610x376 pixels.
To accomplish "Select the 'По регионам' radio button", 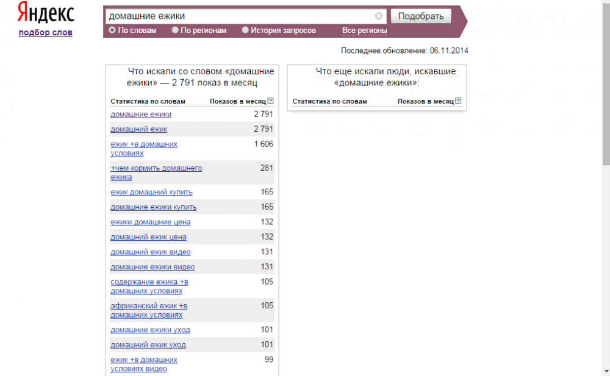I will coord(176,30).
